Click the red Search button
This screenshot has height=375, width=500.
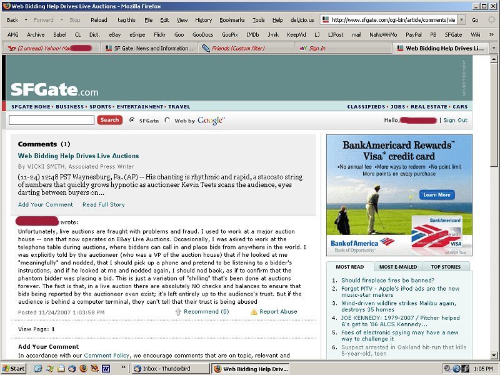pos(110,120)
